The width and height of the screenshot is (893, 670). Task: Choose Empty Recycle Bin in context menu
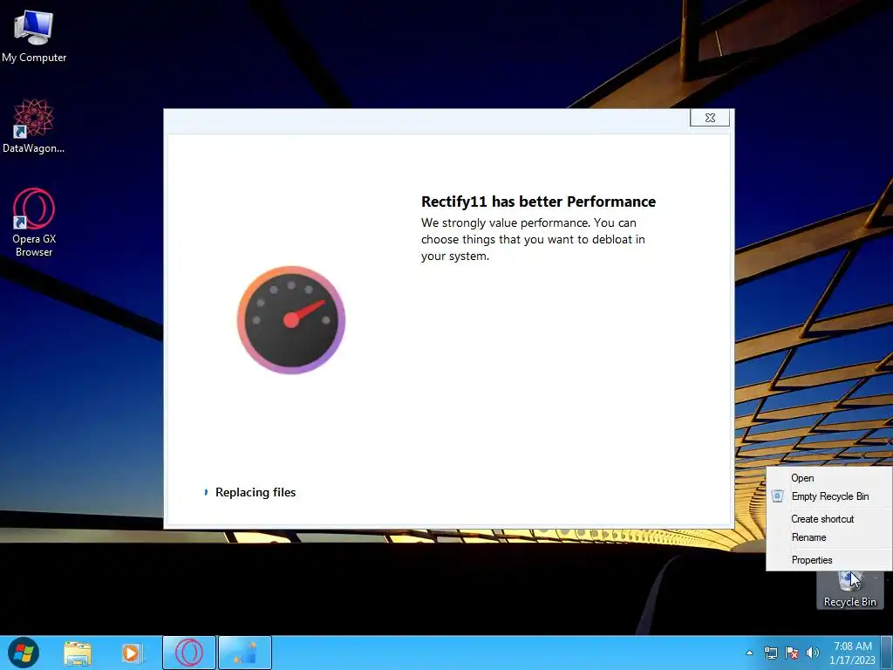pos(830,496)
